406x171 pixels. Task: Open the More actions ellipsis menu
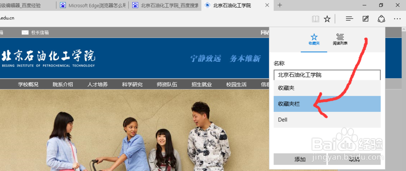397,19
